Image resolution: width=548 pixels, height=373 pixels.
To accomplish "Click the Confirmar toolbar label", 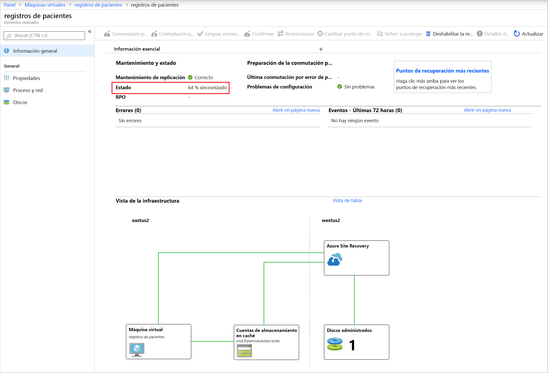I will (x=263, y=34).
